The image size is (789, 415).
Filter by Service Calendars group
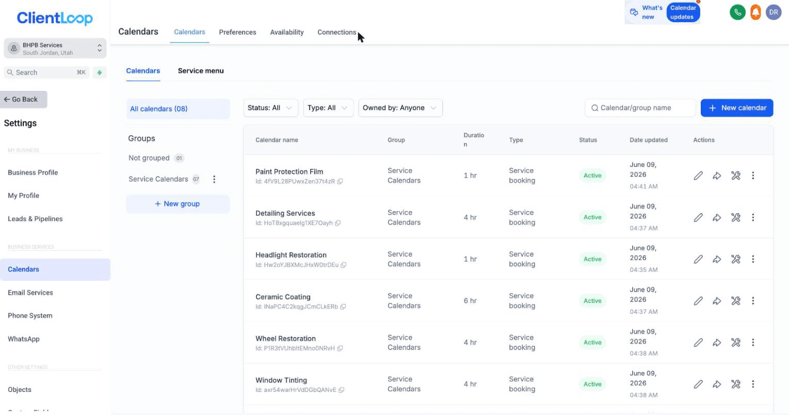pos(164,179)
